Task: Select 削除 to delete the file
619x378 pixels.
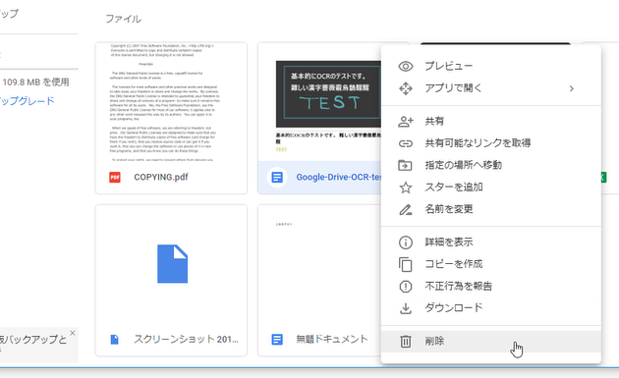Action: (x=491, y=342)
